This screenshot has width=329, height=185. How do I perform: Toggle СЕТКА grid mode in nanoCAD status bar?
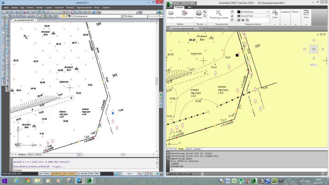pos(47,173)
